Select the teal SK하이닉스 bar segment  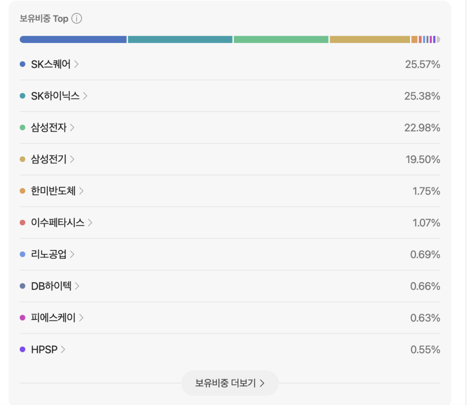click(180, 39)
